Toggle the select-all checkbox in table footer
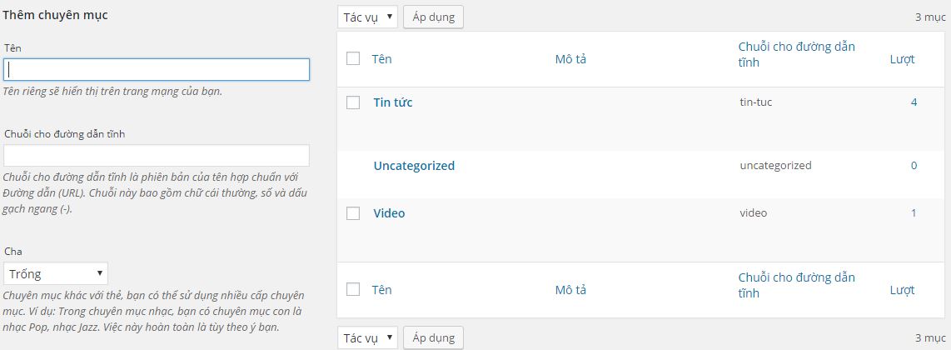Viewport: 951px width, 350px height. [353, 289]
